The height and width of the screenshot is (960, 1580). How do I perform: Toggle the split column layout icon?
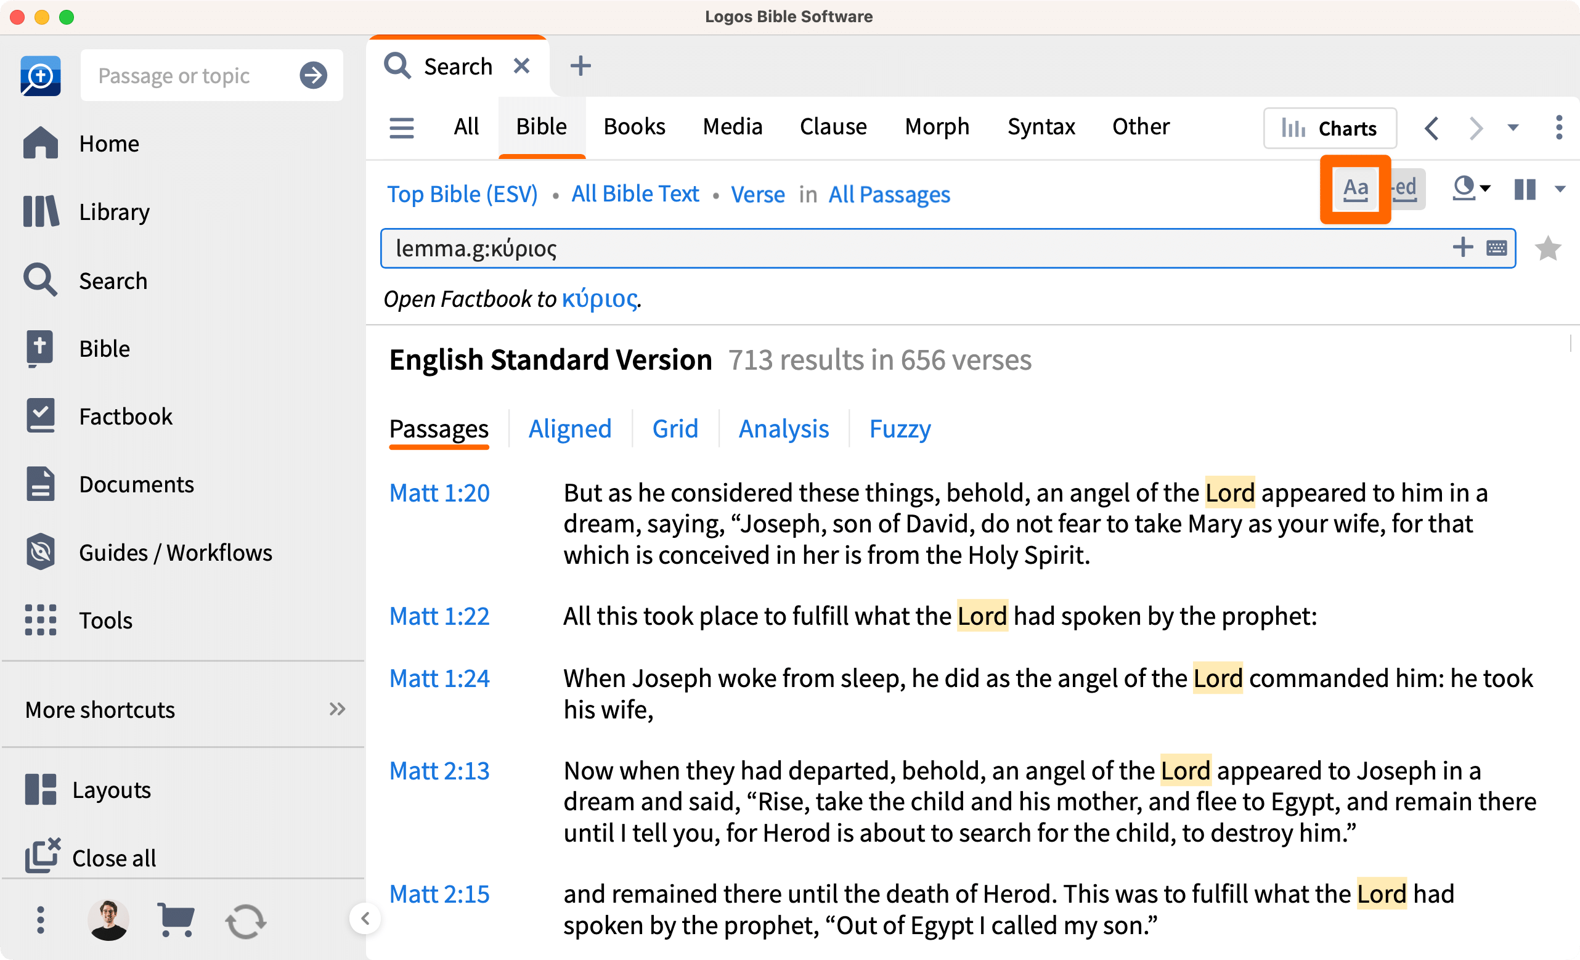[x=1524, y=189]
